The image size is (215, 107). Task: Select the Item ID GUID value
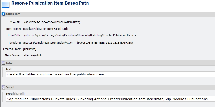[52, 22]
